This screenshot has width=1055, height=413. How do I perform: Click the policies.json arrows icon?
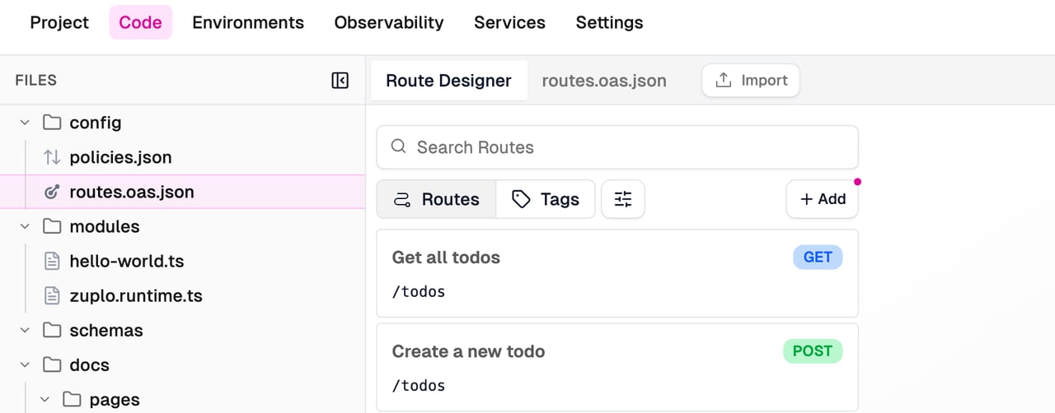52,157
